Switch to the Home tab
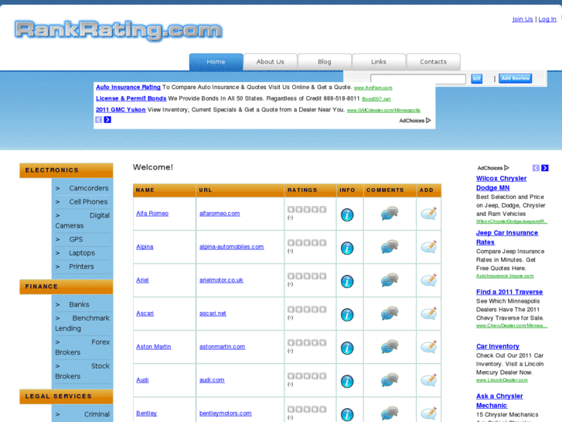This screenshot has height=422, width=562. [216, 62]
